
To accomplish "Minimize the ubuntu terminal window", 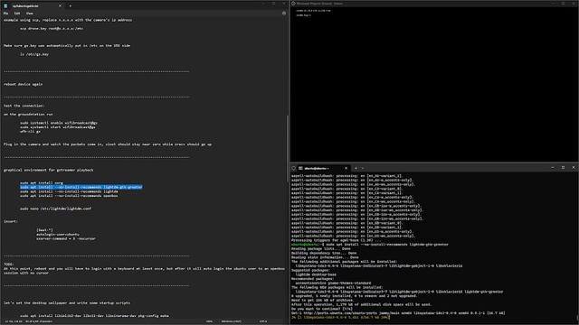I will coord(553,168).
